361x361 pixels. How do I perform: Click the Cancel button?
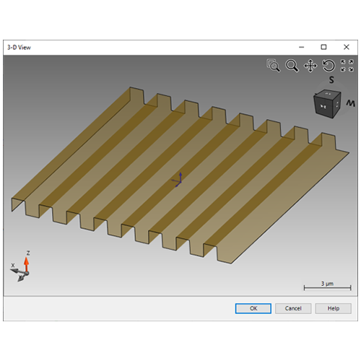tap(293, 308)
